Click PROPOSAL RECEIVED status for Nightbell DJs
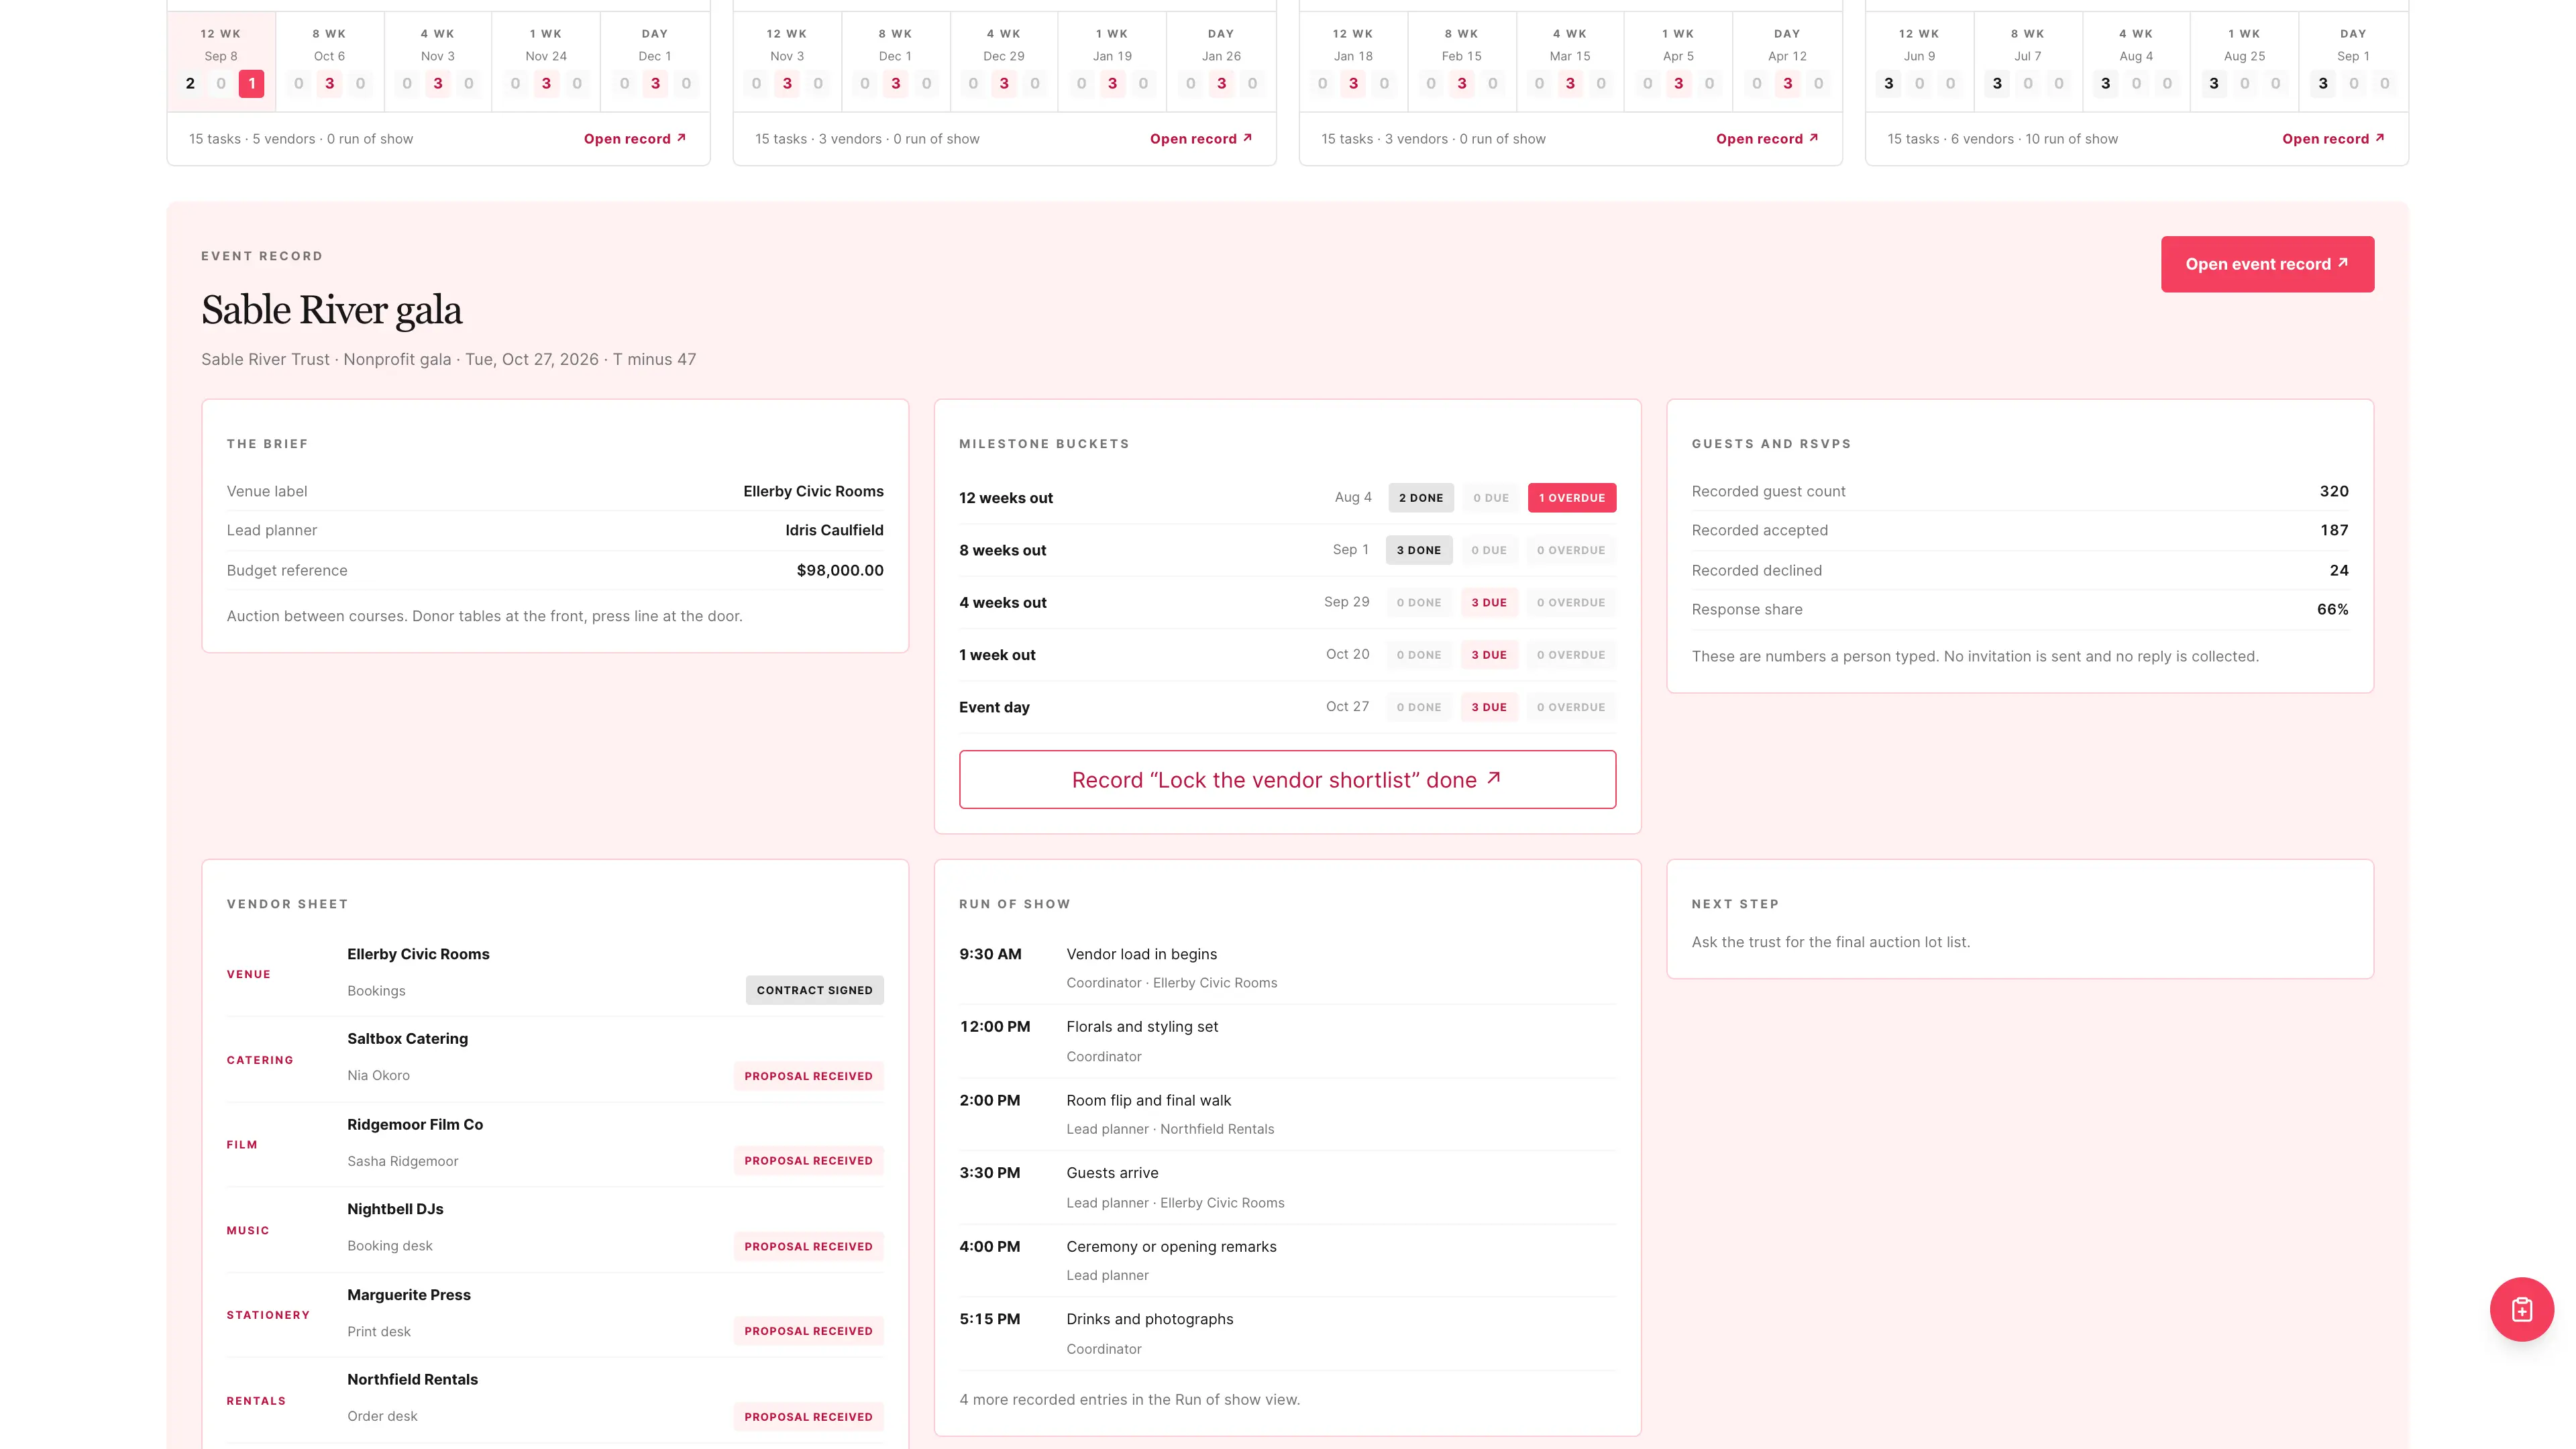Image resolution: width=2576 pixels, height=1449 pixels. pyautogui.click(x=808, y=1247)
